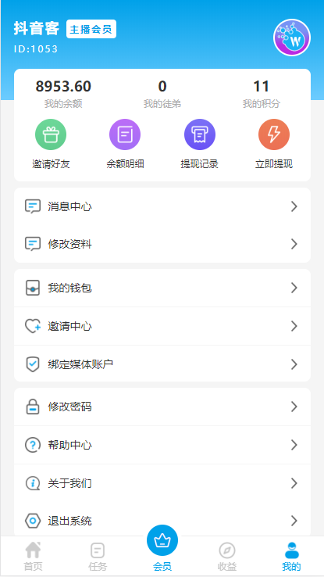The width and height of the screenshot is (324, 577).
Task: Tap the 修改密码 lock icon
Action: pos(33,407)
